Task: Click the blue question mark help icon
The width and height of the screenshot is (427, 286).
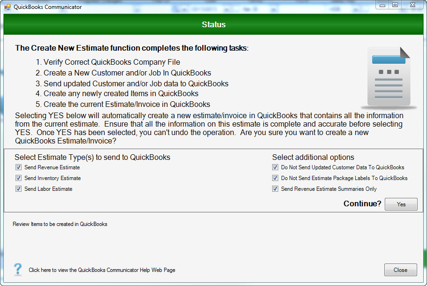Action: [18, 270]
